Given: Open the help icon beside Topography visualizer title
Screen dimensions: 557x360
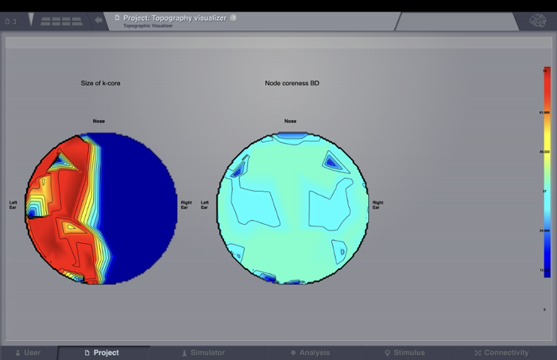Looking at the screenshot, I should point(234,18).
